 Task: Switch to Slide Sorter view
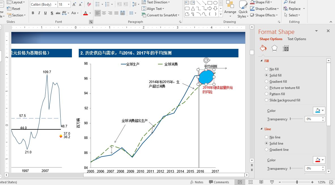coord(250,182)
